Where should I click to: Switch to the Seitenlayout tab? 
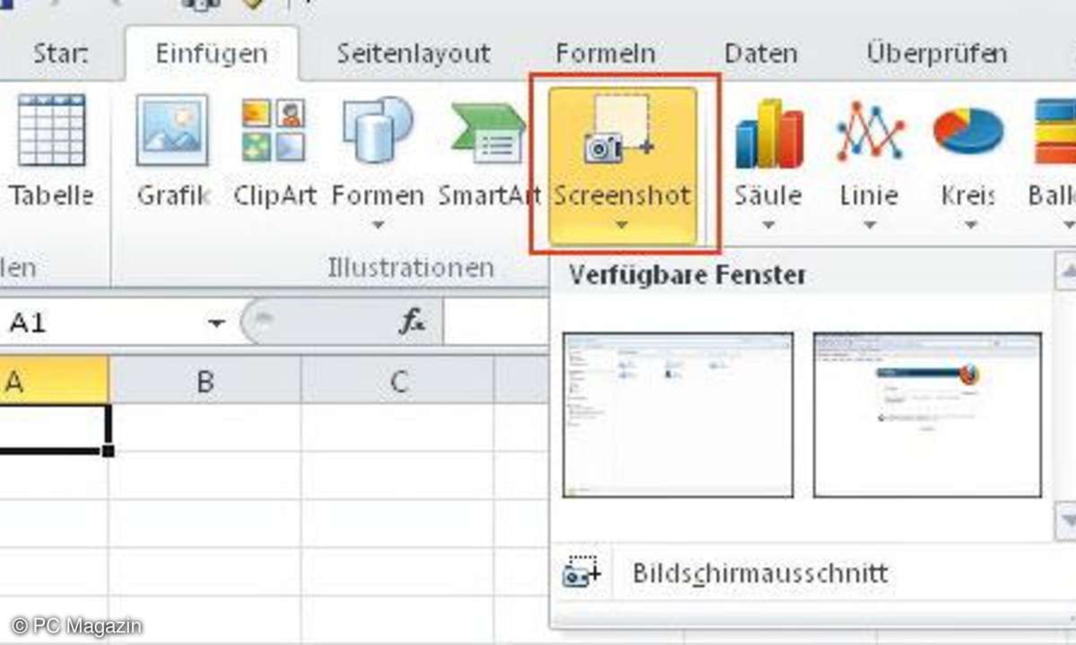[x=413, y=54]
